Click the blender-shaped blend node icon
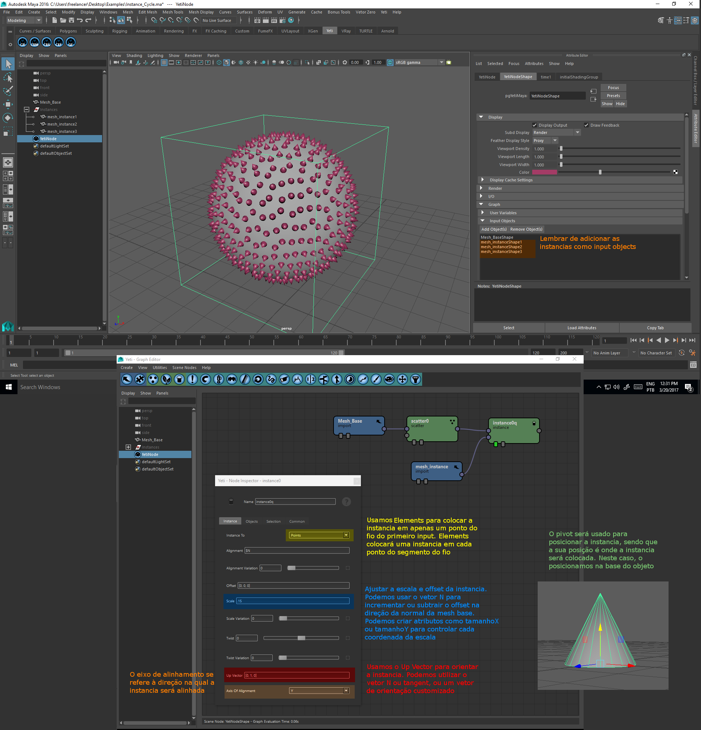 click(x=219, y=380)
